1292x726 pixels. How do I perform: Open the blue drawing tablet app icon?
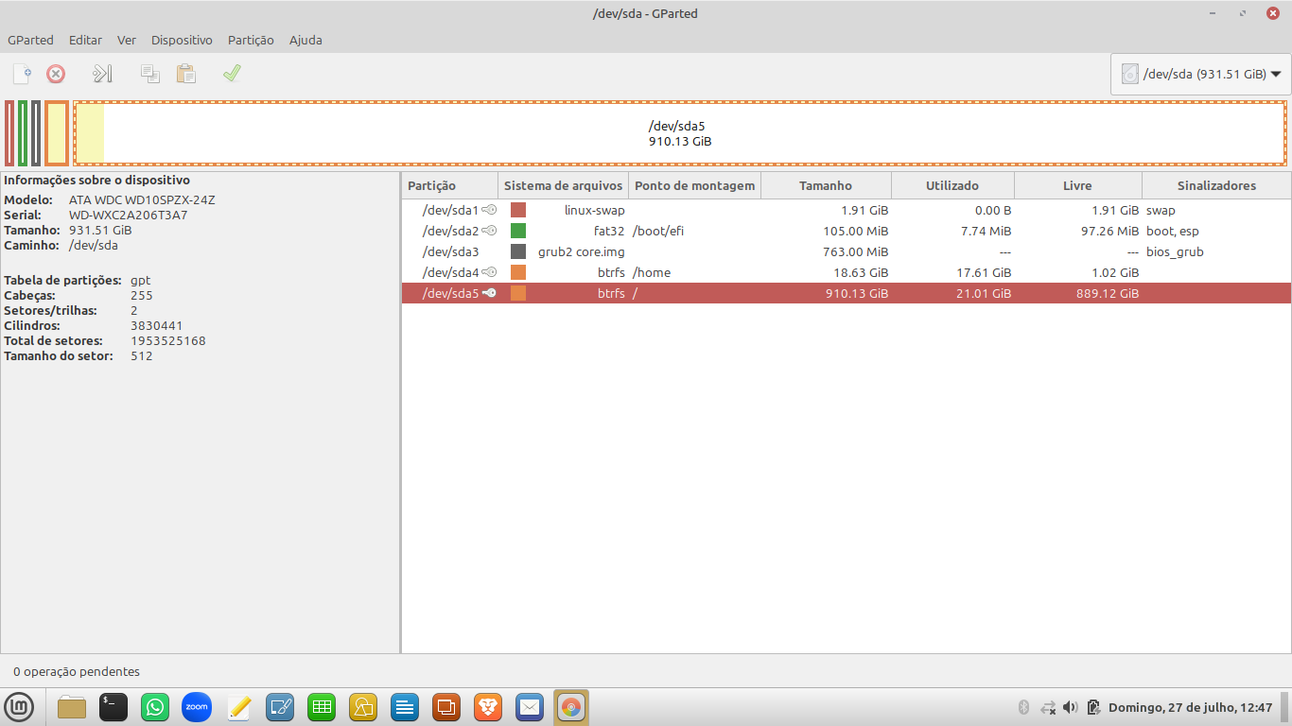(280, 706)
